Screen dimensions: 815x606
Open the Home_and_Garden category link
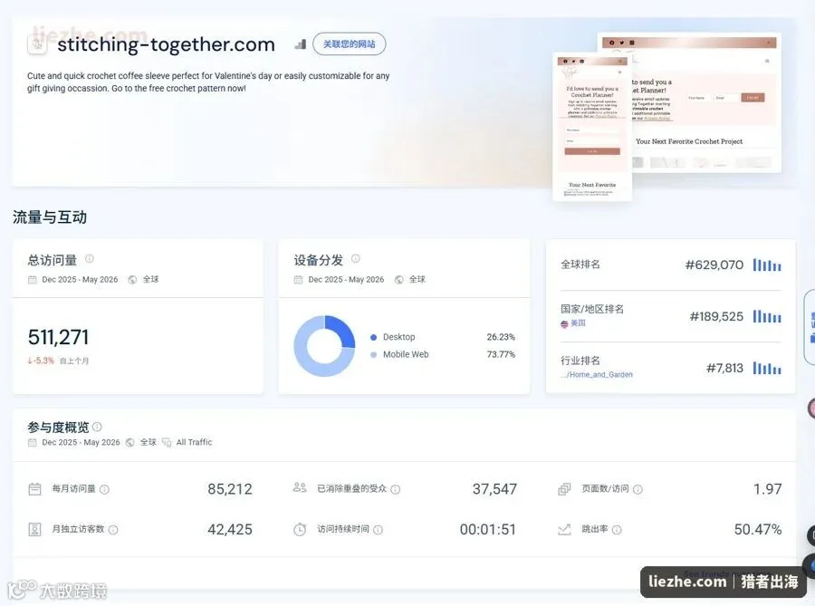[597, 374]
